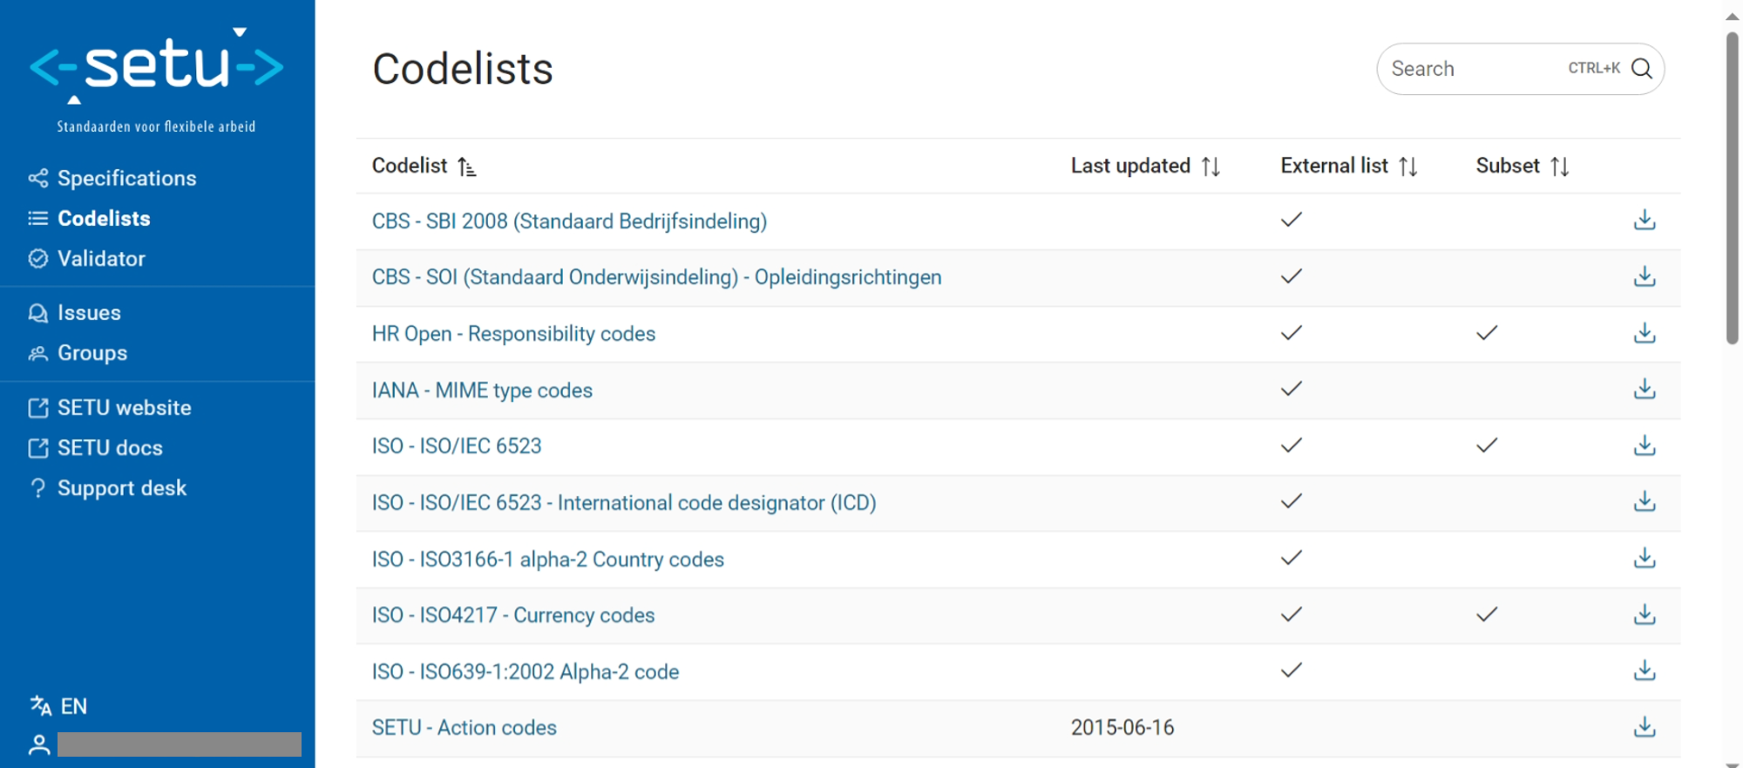Viewport: 1743px width, 768px height.
Task: Open the Issues section
Action: [74, 312]
